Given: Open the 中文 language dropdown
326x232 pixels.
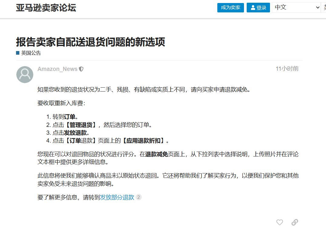Looking at the screenshot, I should click(296, 8).
